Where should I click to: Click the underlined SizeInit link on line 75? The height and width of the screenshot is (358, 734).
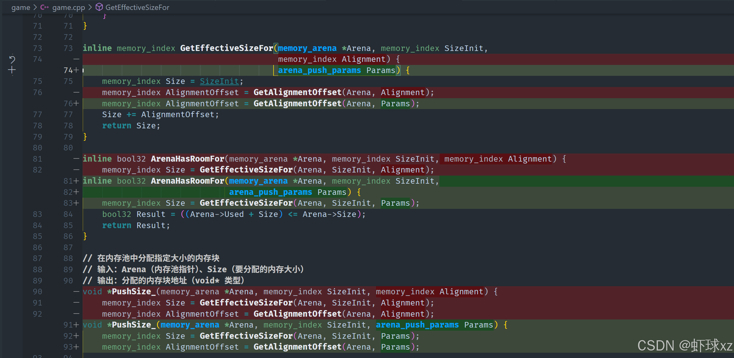coord(219,81)
